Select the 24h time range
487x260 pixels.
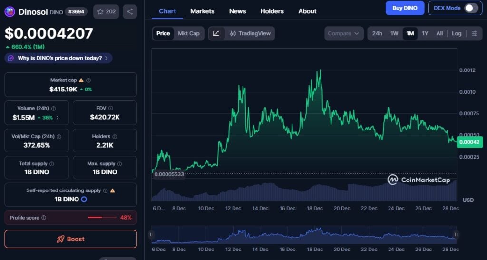tap(377, 33)
